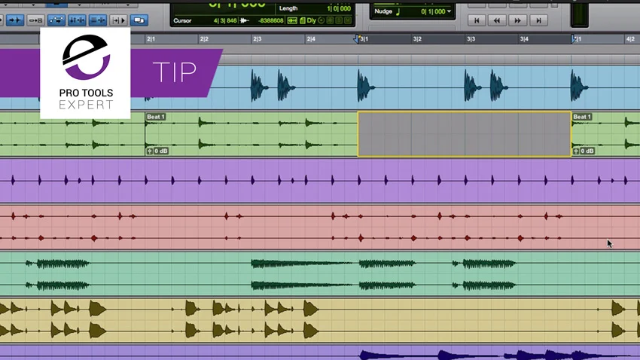The height and width of the screenshot is (360, 640).
Task: Click the red track waveform
Action: coord(320,227)
